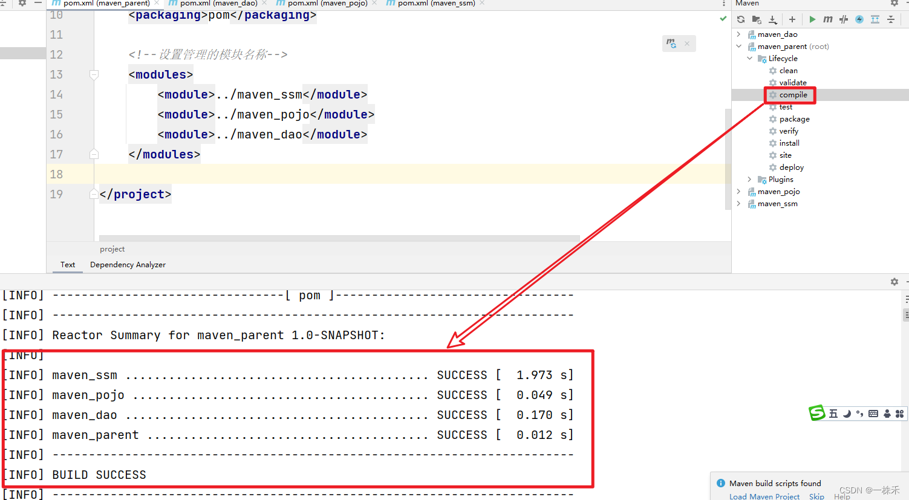
Task: Select test lifecycle phase
Action: click(x=786, y=107)
